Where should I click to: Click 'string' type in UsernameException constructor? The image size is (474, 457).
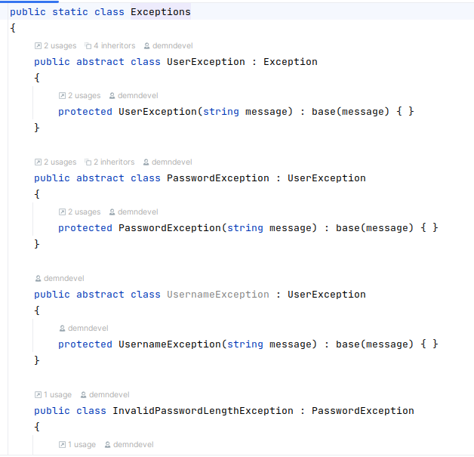click(245, 344)
